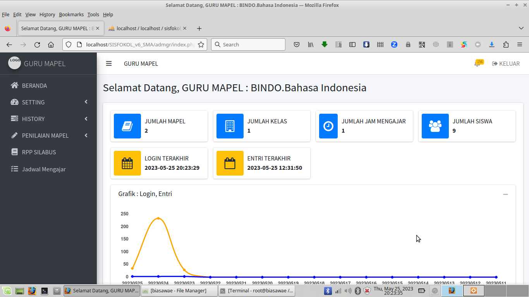Click the 20230524 peak point on chart
Image resolution: width=529 pixels, height=297 pixels.
point(158,218)
